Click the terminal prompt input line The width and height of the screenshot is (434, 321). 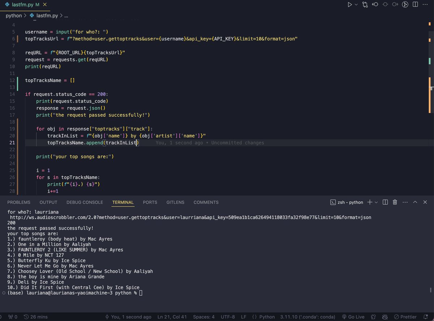click(x=75, y=293)
